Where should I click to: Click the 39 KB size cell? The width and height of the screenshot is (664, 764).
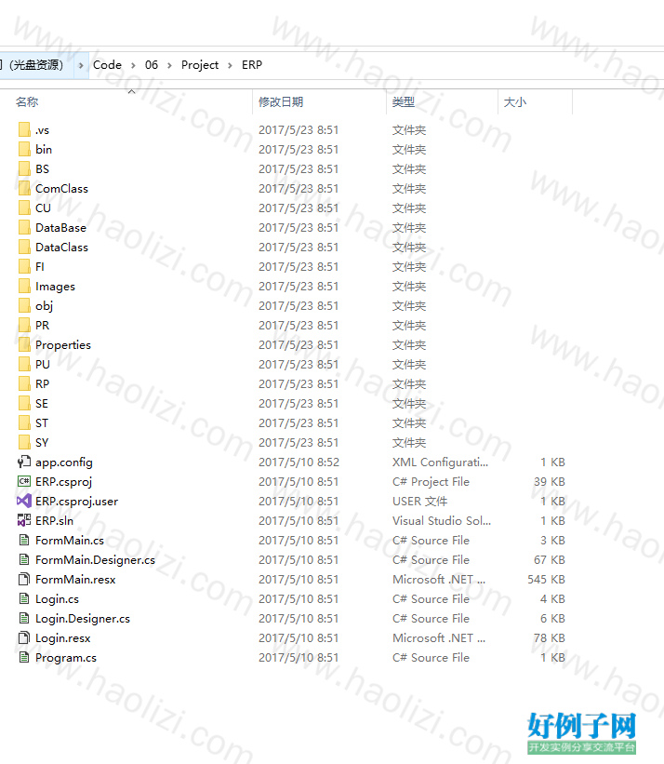549,481
